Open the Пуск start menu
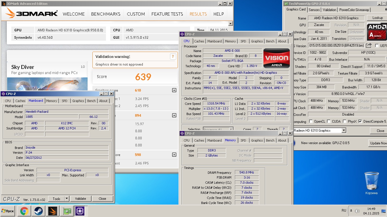Viewport: 387px width, 217px height. (7, 211)
